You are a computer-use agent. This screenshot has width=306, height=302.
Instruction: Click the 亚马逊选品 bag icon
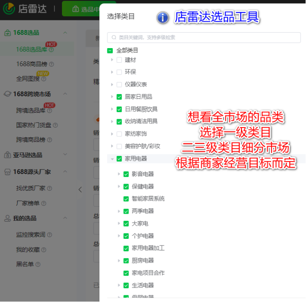8,155
